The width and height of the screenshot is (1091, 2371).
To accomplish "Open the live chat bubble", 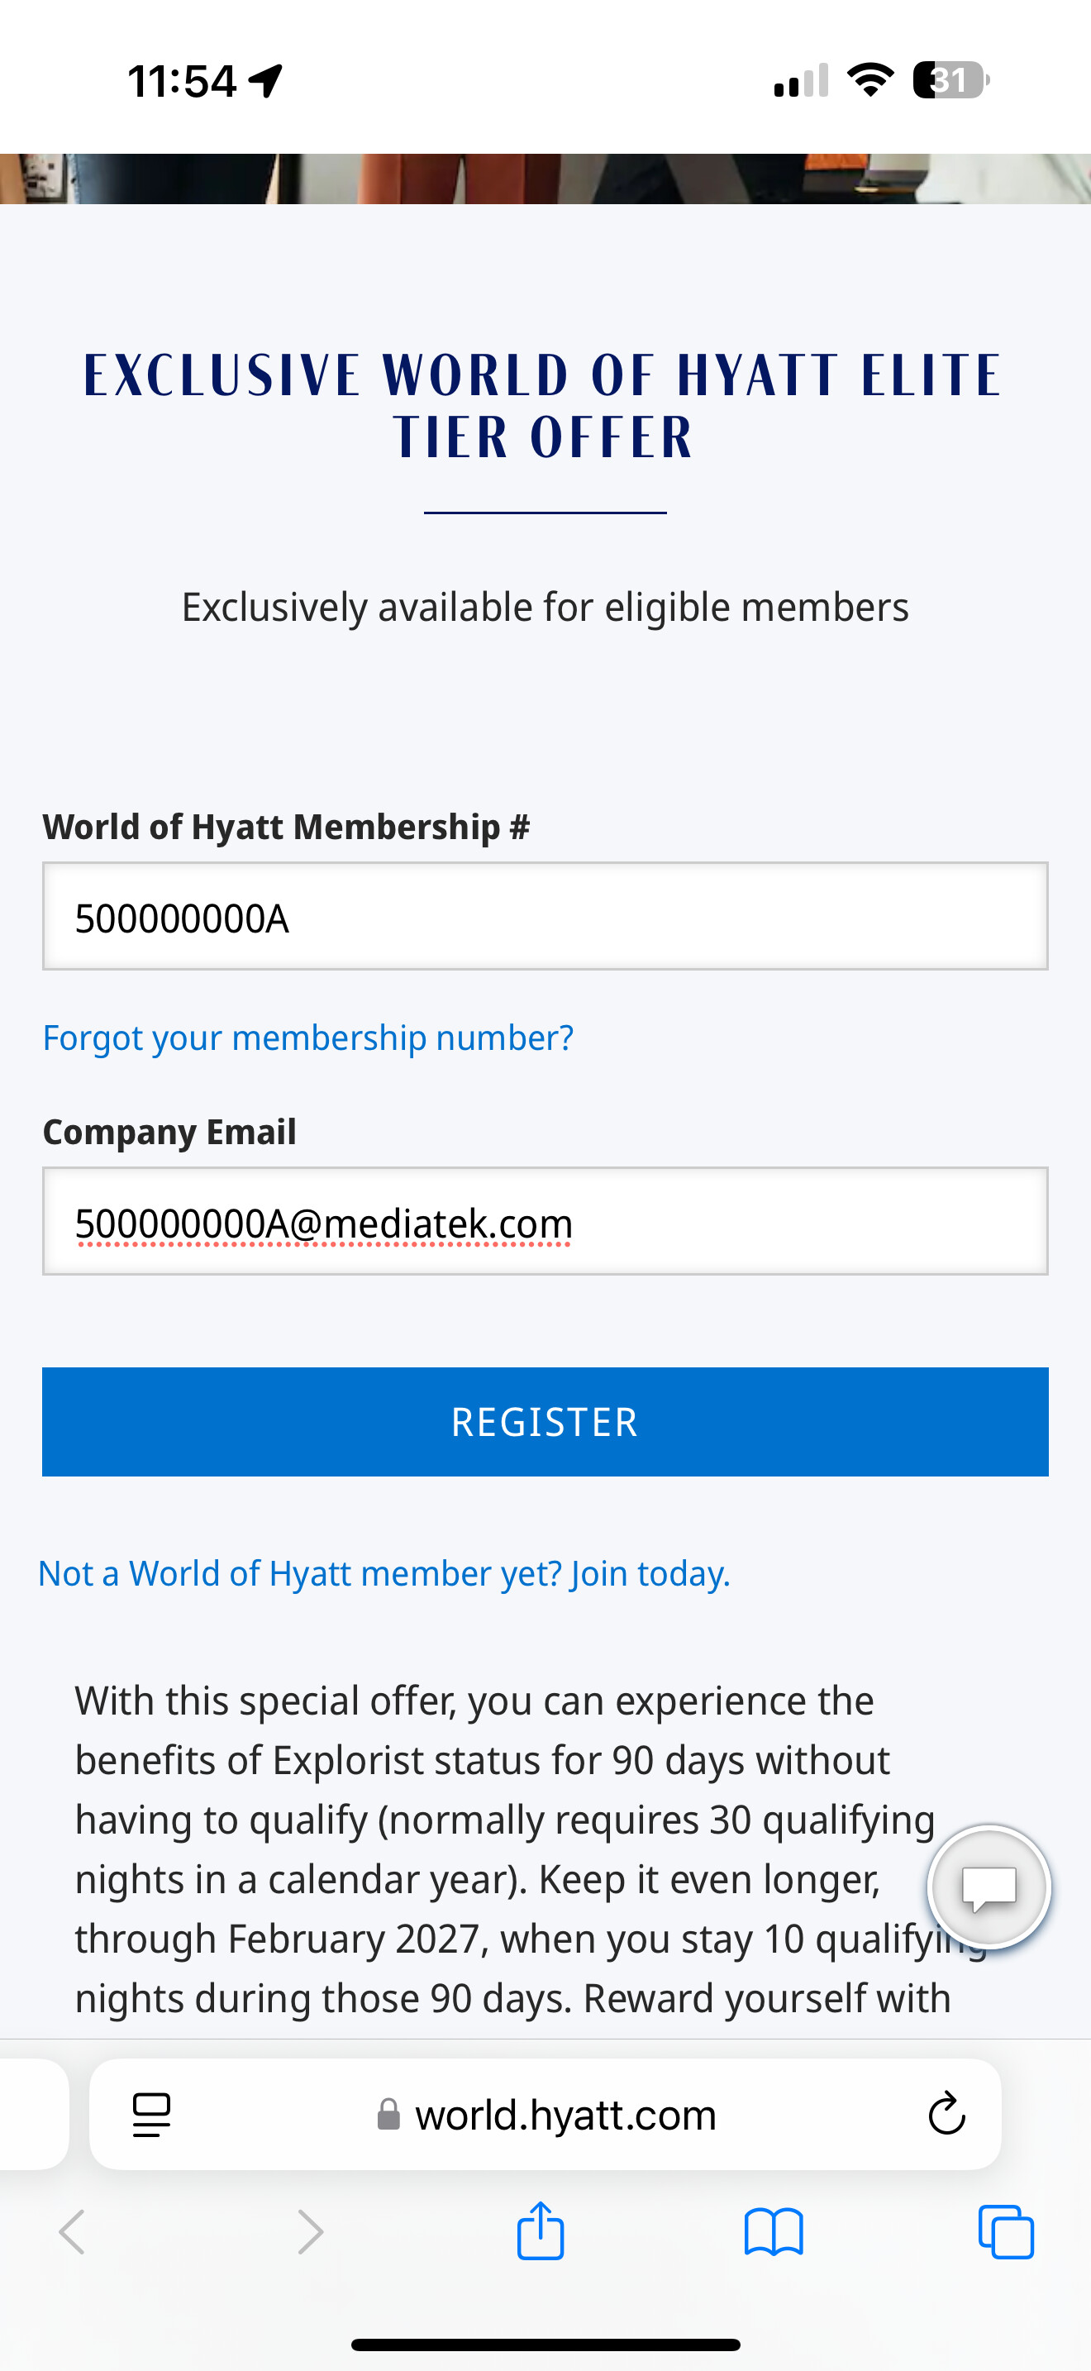I will click(988, 1887).
